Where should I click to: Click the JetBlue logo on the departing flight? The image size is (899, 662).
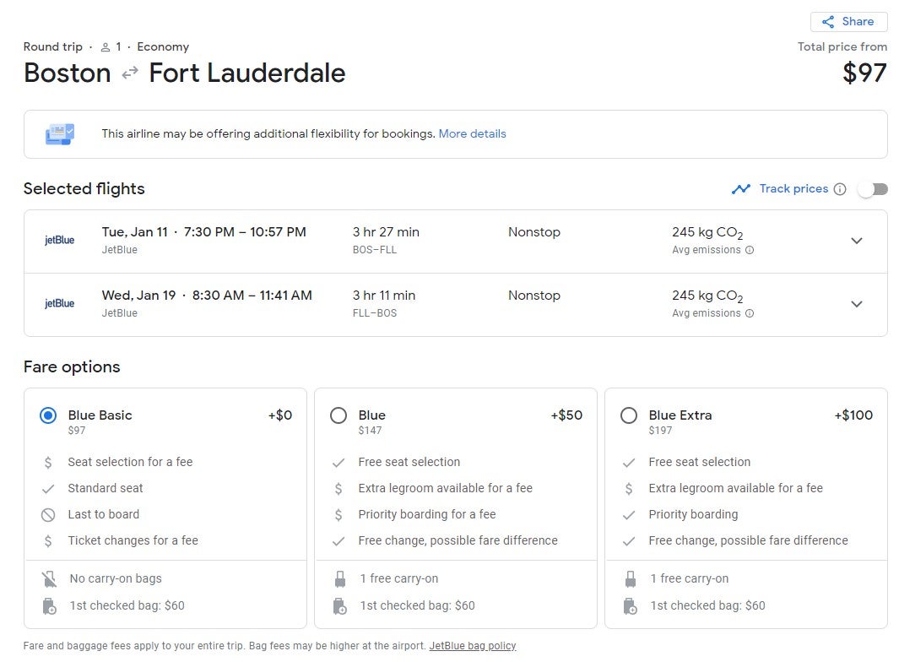point(58,241)
